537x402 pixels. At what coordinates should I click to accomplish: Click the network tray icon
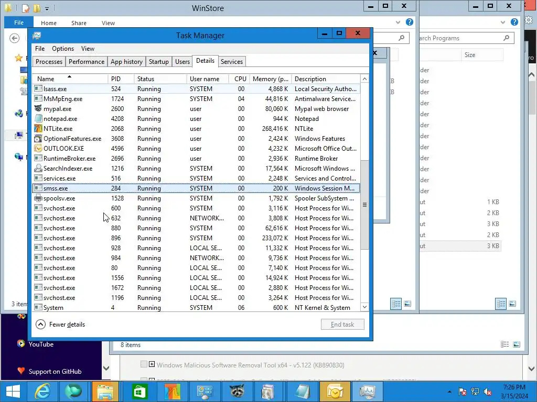pyautogui.click(x=475, y=392)
